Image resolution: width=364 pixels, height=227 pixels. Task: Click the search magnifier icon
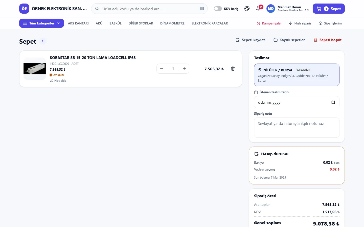97,9
